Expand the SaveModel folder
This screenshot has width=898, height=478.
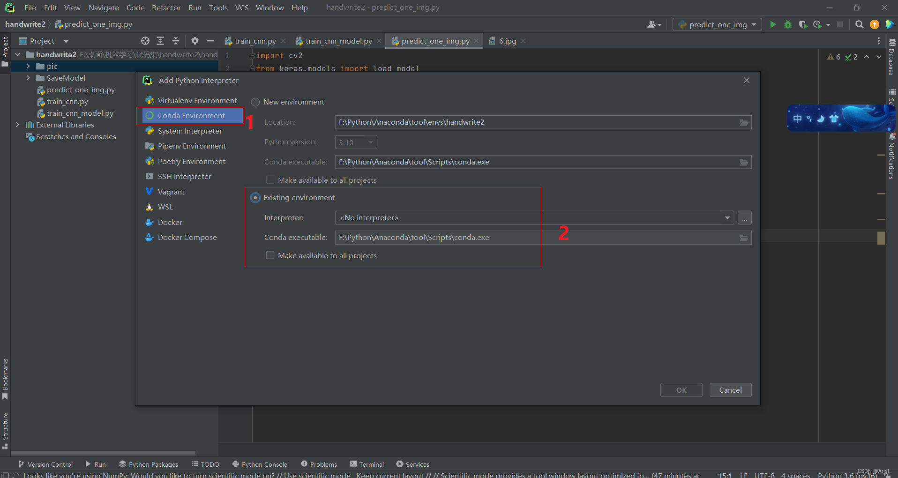pyautogui.click(x=28, y=78)
